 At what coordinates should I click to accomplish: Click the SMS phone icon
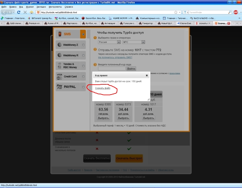(60, 34)
